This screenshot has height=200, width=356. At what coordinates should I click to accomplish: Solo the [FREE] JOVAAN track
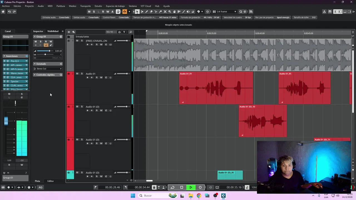82,41
